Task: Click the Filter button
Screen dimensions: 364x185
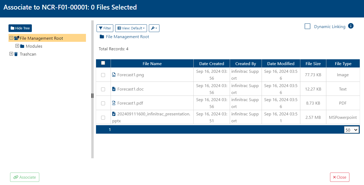Action: point(105,28)
